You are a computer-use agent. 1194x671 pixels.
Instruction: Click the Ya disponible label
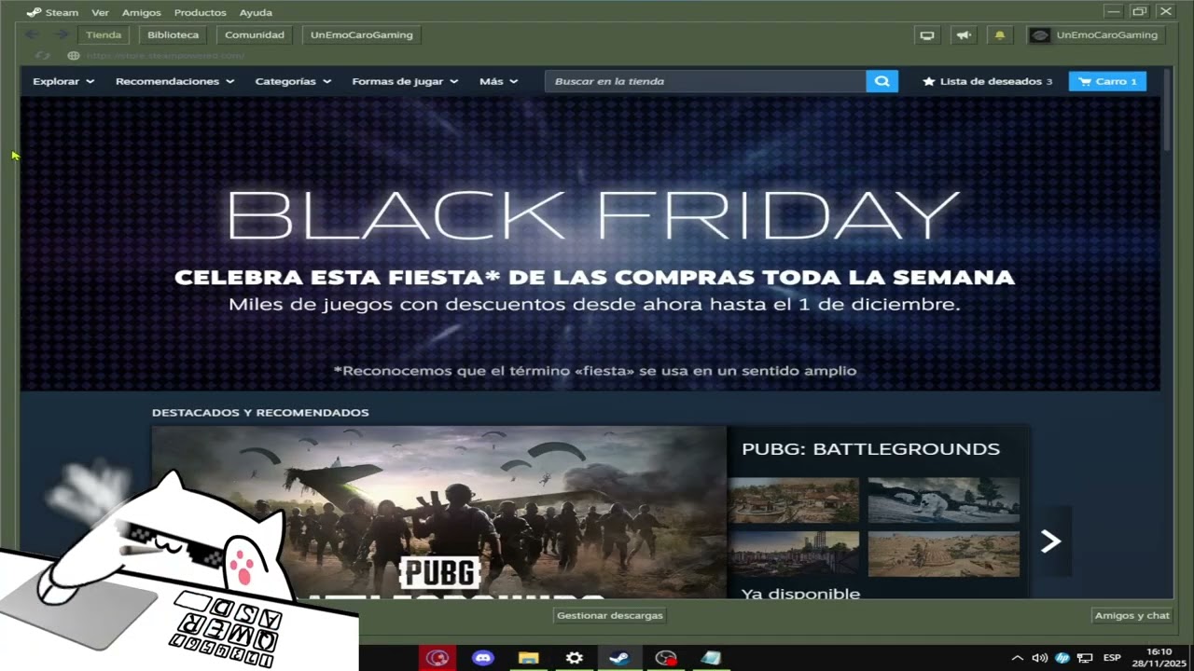point(800,593)
